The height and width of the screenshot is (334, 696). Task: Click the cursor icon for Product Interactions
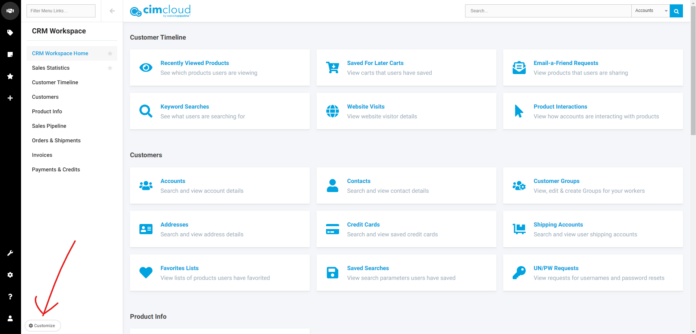[519, 111]
